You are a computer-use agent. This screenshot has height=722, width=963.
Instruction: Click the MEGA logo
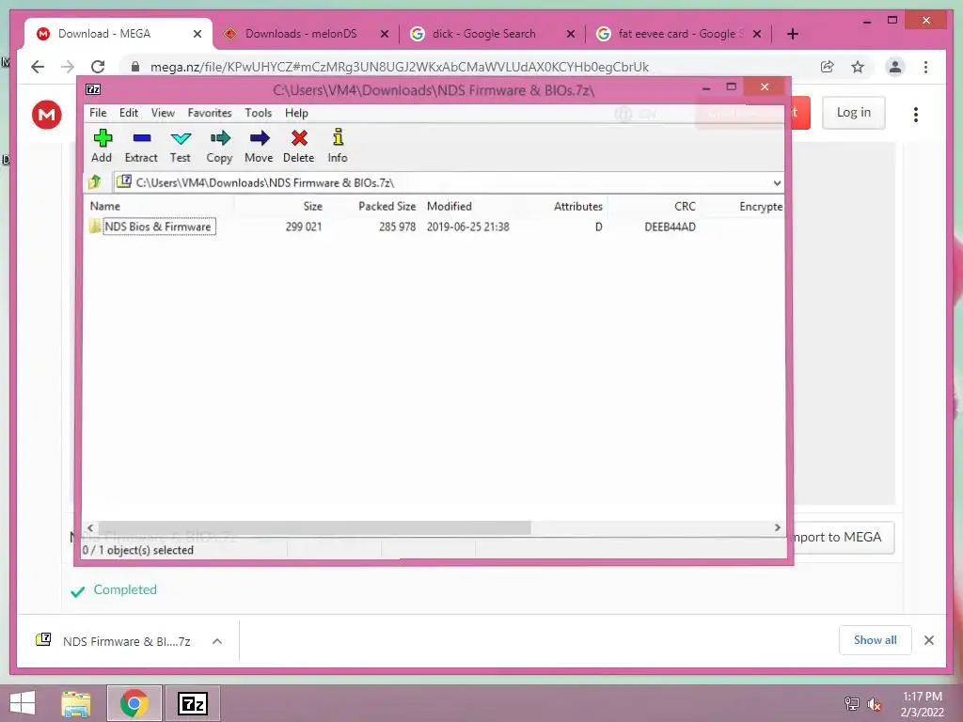pyautogui.click(x=47, y=114)
